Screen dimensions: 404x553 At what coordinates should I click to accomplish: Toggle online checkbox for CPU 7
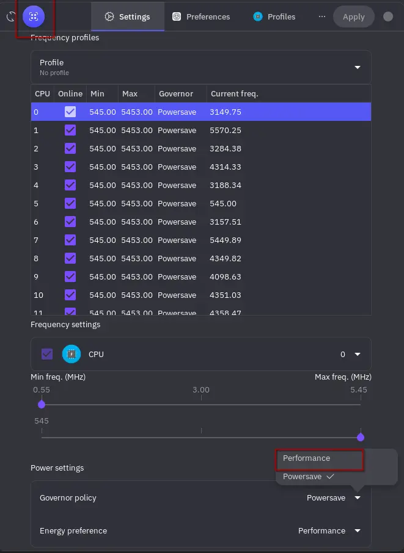pyautogui.click(x=70, y=240)
